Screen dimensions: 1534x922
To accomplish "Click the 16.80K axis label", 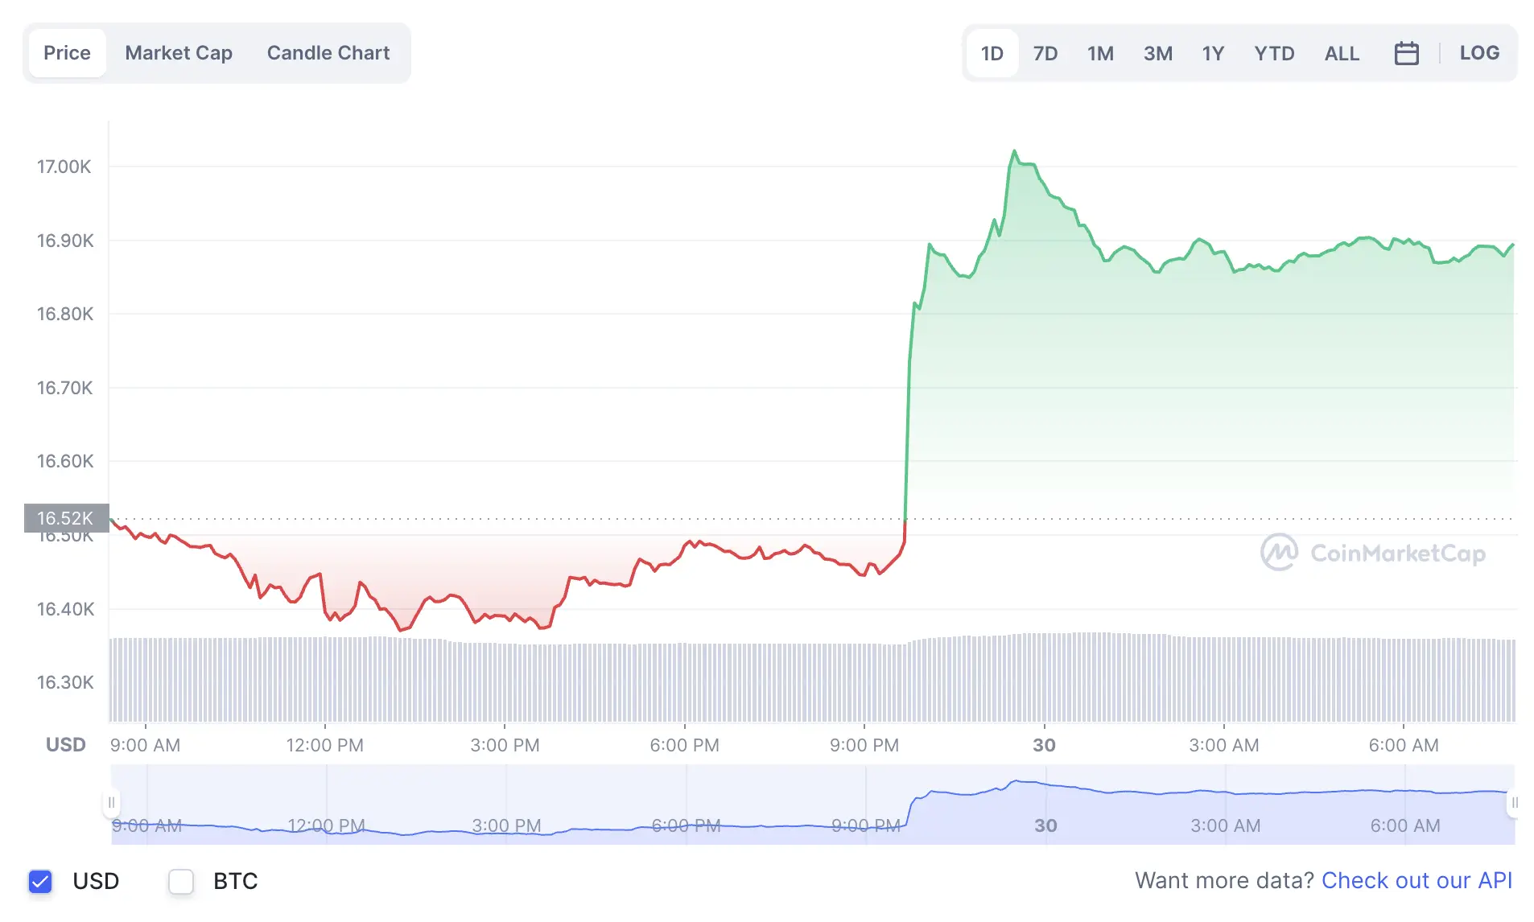I will pyautogui.click(x=65, y=314).
